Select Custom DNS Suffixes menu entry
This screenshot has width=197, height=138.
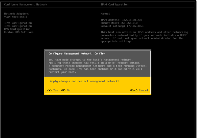coord(19,32)
